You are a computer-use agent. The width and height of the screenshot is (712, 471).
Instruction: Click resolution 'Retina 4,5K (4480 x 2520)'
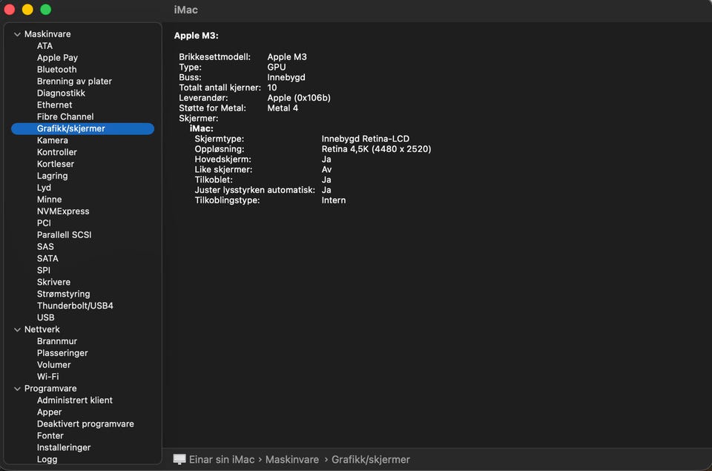point(377,149)
